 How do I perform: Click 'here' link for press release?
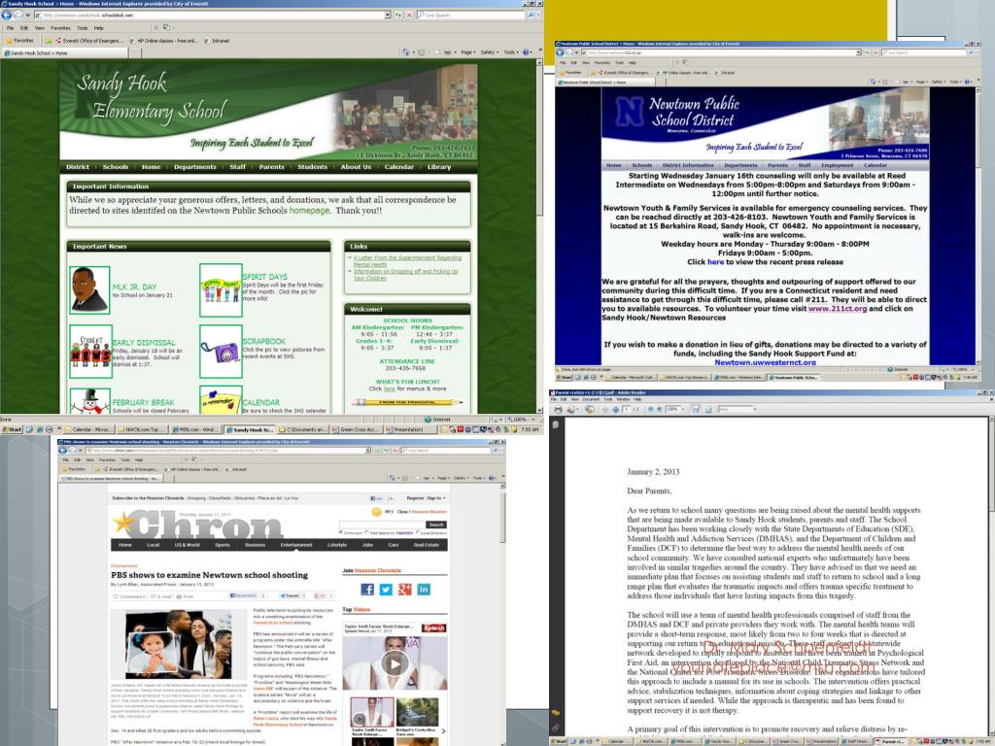(x=715, y=261)
